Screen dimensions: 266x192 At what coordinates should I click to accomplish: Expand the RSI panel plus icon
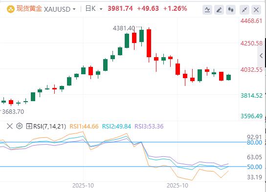click(x=29, y=126)
